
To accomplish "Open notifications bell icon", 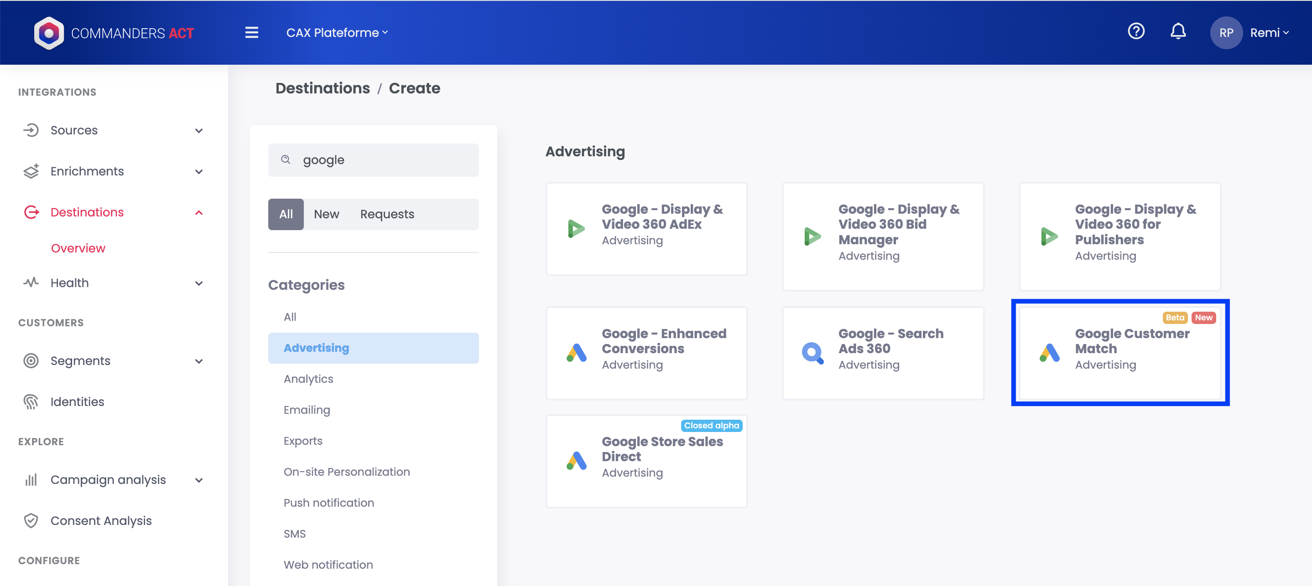I will tap(1177, 31).
